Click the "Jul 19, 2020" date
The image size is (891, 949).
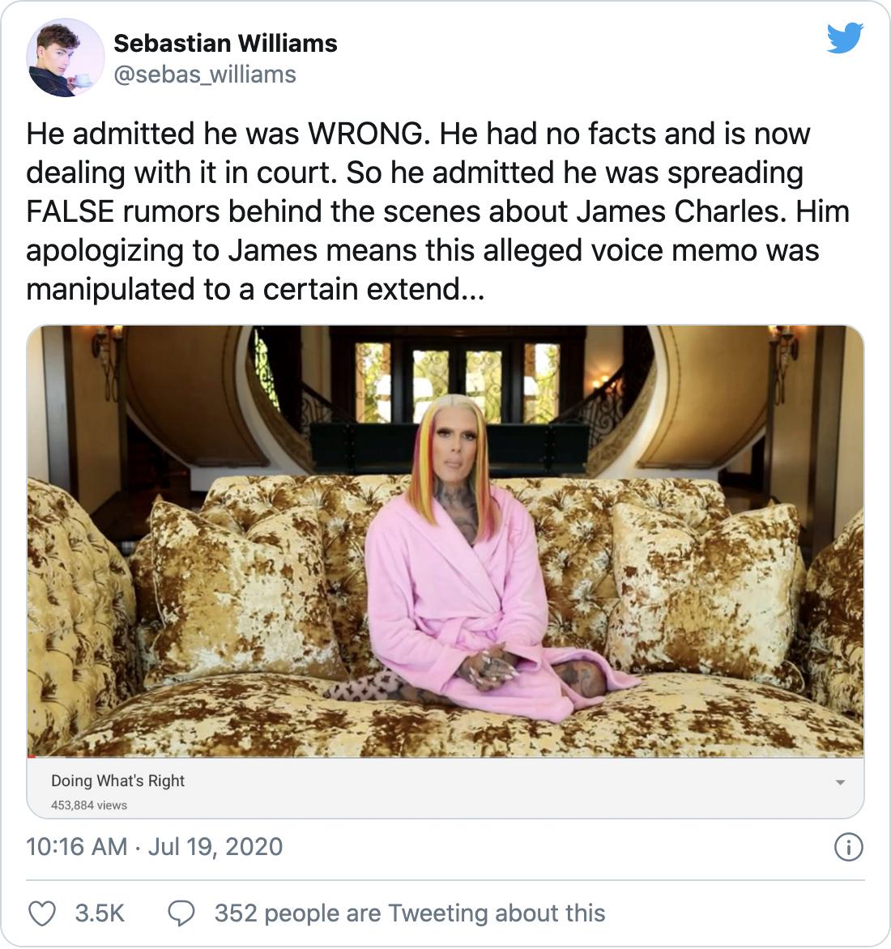pos(215,847)
